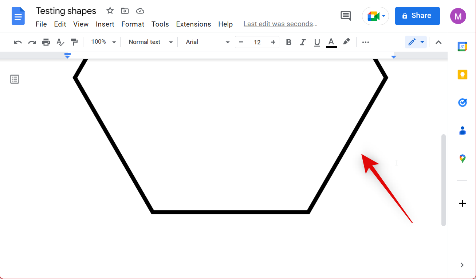The height and width of the screenshot is (279, 476).
Task: Toggle bold formatting
Action: (x=288, y=42)
